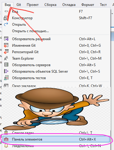Screen dimensions: 114x150
Task: Choose Обозреватель объектов SQL Server
Action: click(x=56, y=71)
